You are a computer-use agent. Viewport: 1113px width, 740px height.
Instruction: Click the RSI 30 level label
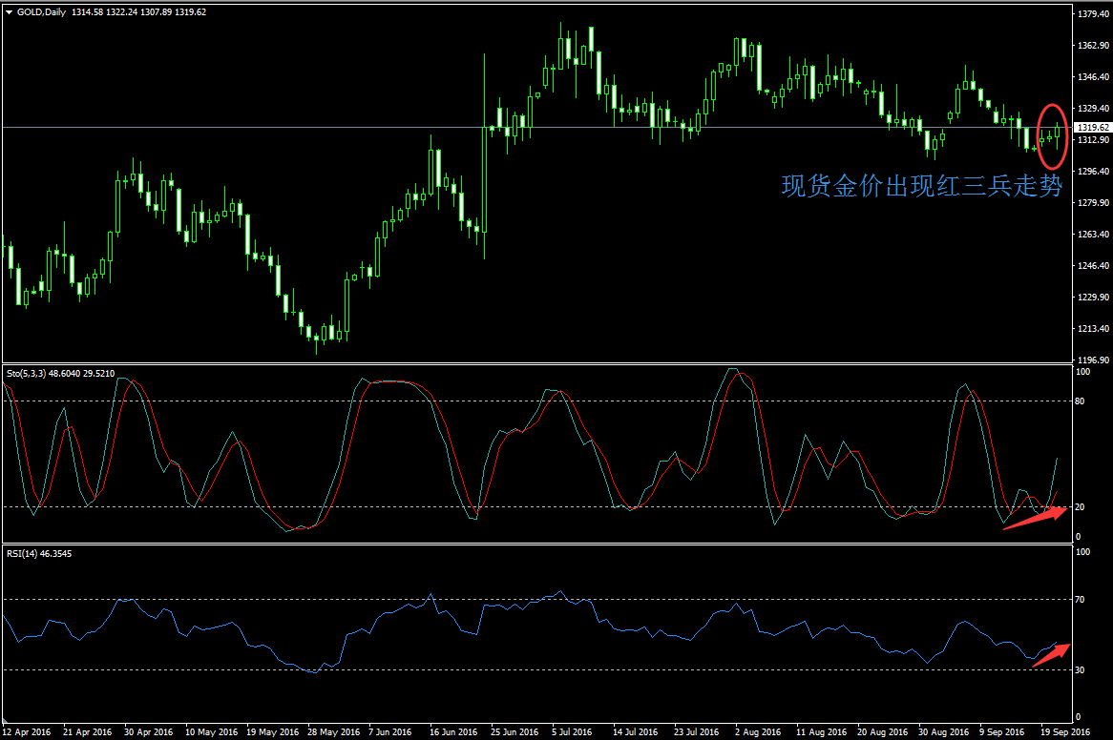tap(1080, 670)
